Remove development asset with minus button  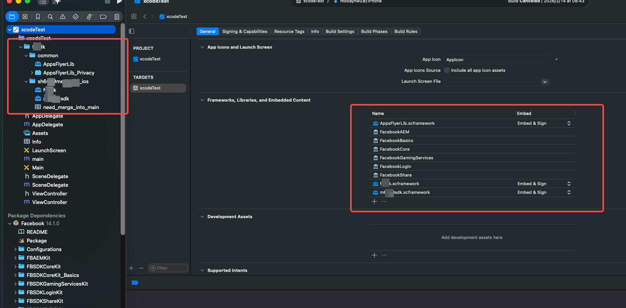384,255
